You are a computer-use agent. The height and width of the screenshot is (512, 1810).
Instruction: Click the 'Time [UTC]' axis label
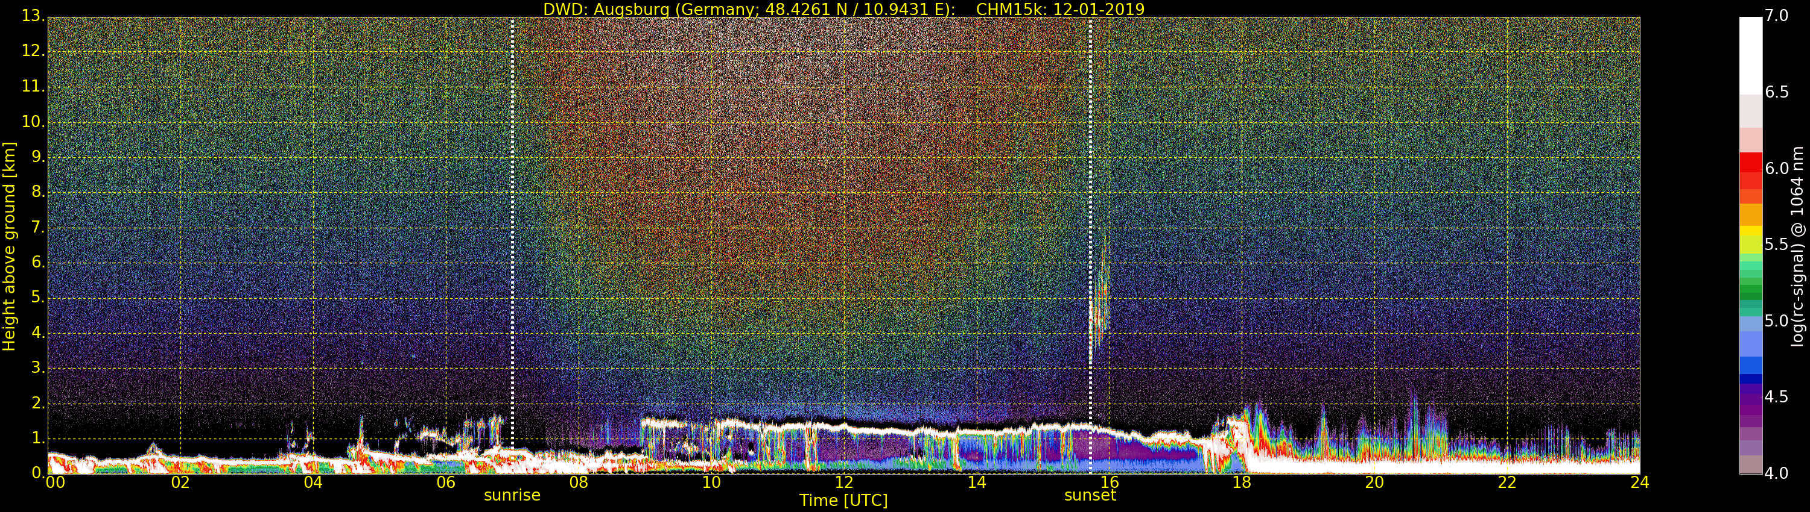click(x=843, y=501)
